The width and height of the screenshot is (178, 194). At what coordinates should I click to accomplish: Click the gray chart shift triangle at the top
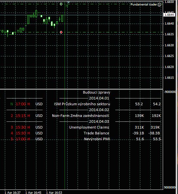[68, 2]
